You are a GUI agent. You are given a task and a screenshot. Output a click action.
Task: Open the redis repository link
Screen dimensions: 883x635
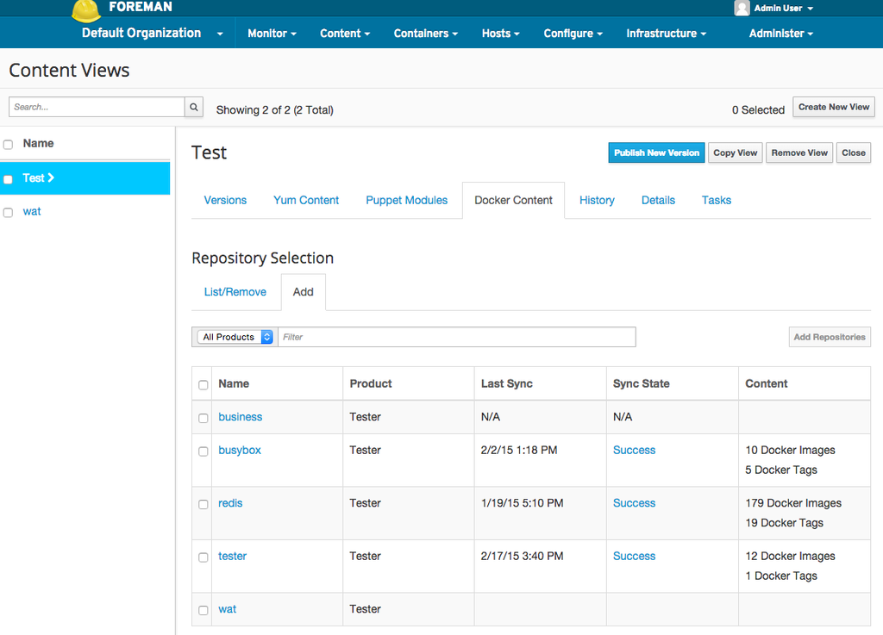(x=230, y=503)
